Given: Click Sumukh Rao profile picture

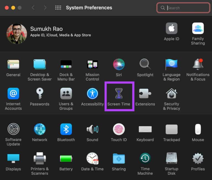Looking at the screenshot, I should coord(17,34).
